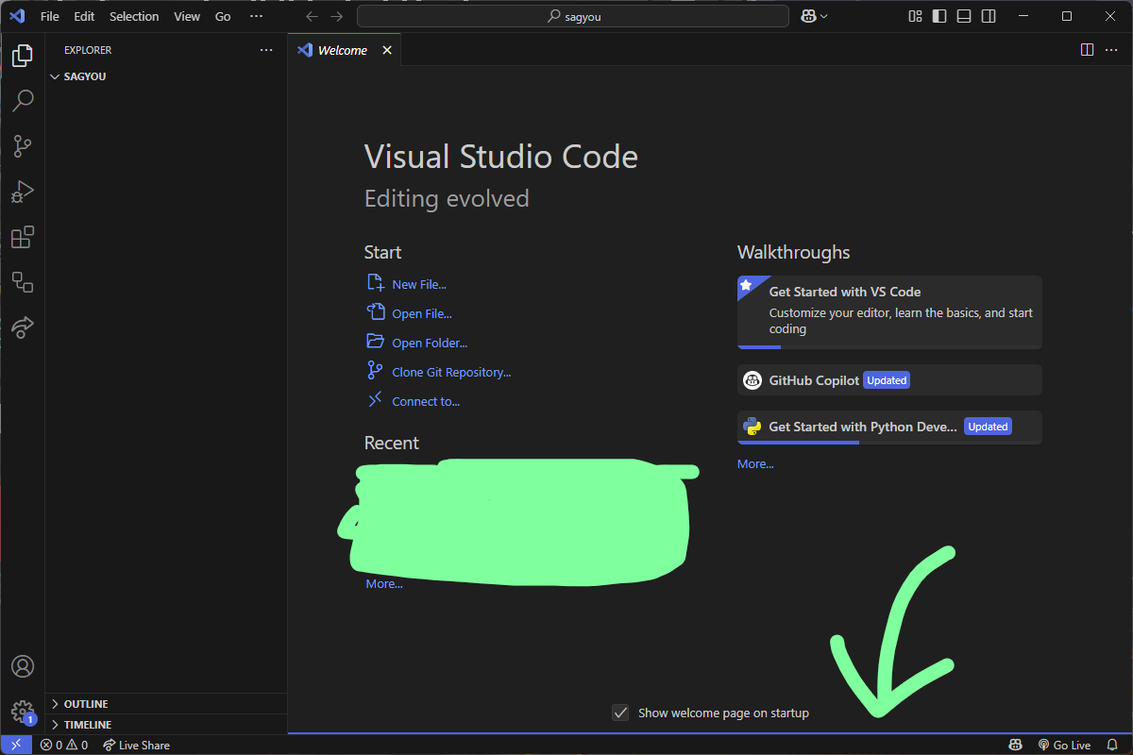Open the Live Share activity bar icon
1133x755 pixels.
point(23,327)
